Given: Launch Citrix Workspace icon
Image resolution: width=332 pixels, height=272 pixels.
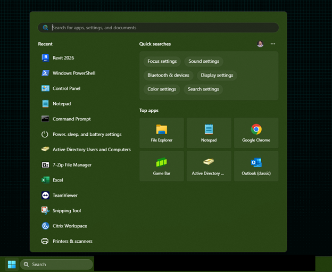Looking at the screenshot, I should pos(45,226).
